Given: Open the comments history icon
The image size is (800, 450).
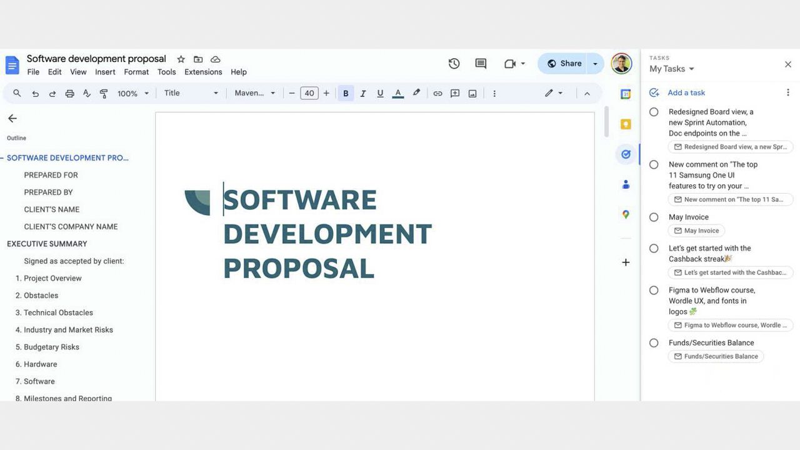Looking at the screenshot, I should click(x=481, y=63).
